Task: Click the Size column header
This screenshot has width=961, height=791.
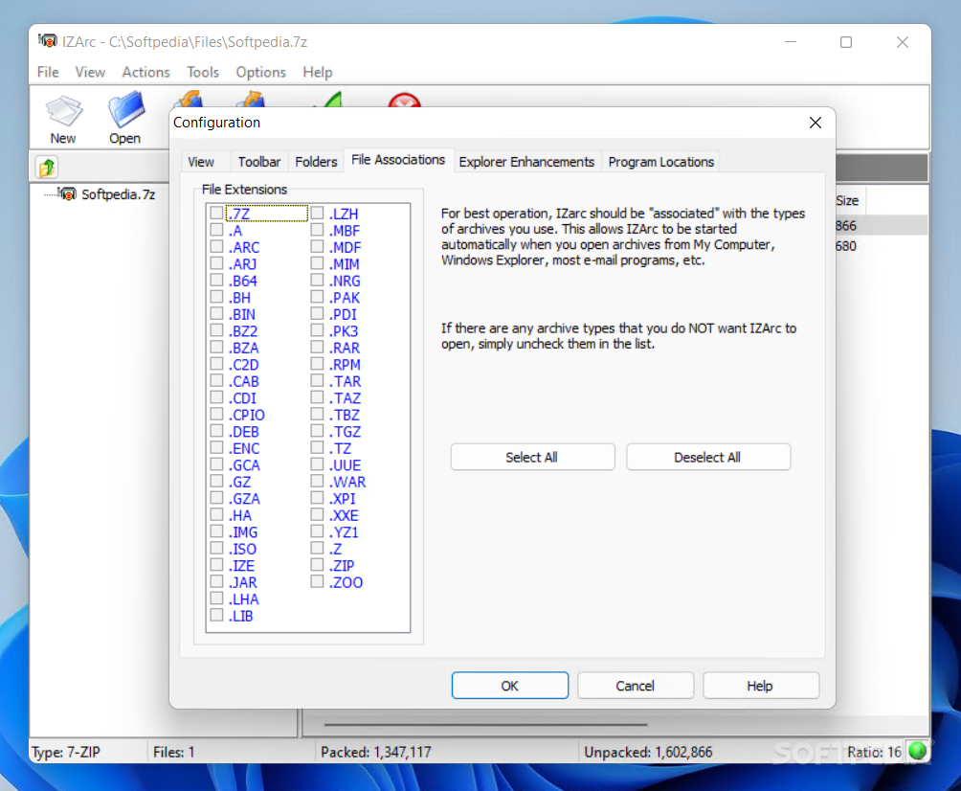Action: (x=847, y=200)
